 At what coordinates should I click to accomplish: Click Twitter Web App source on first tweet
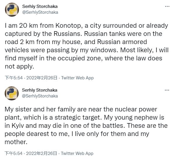pos(78,78)
